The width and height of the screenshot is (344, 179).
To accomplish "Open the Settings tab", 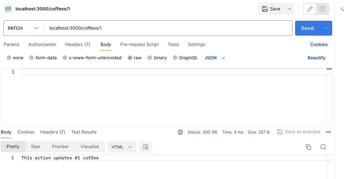I will point(196,44).
